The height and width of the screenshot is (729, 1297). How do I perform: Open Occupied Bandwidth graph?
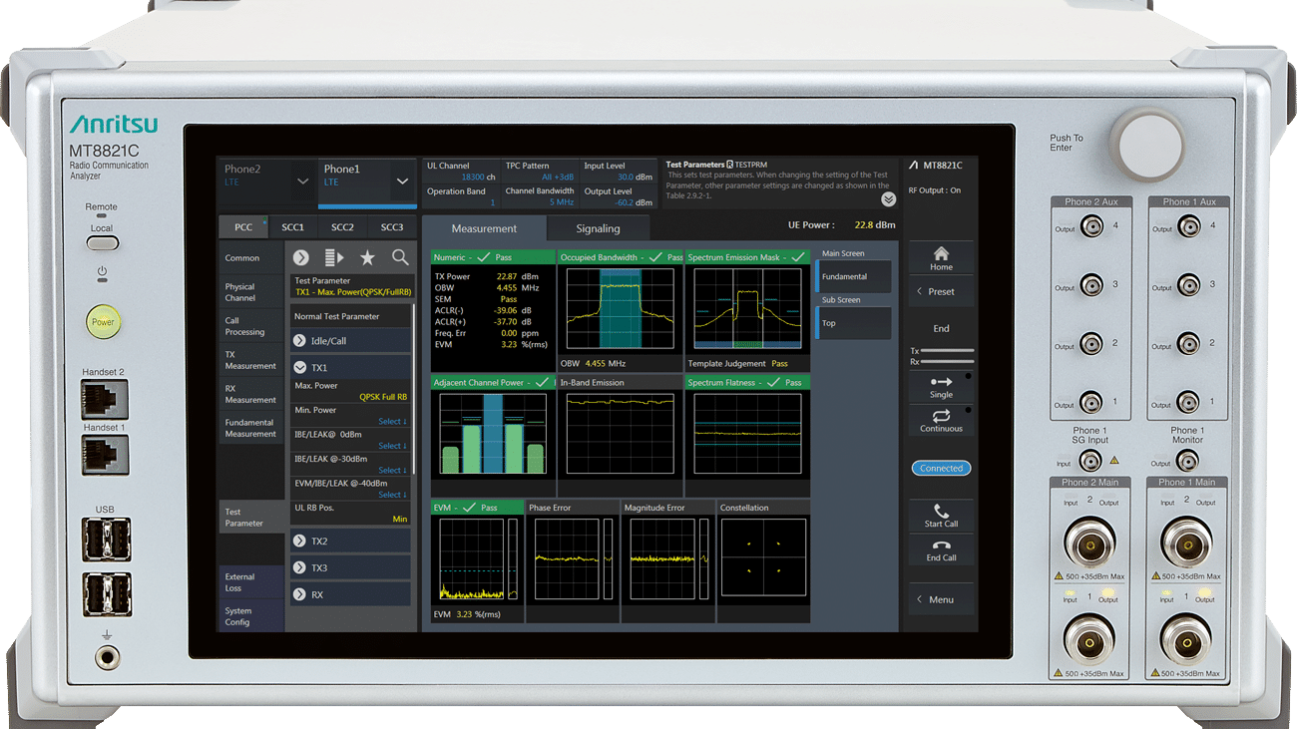point(620,310)
